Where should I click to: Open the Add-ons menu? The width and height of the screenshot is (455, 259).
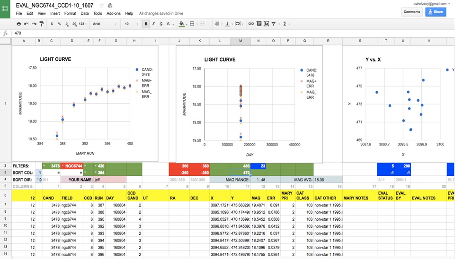[114, 13]
